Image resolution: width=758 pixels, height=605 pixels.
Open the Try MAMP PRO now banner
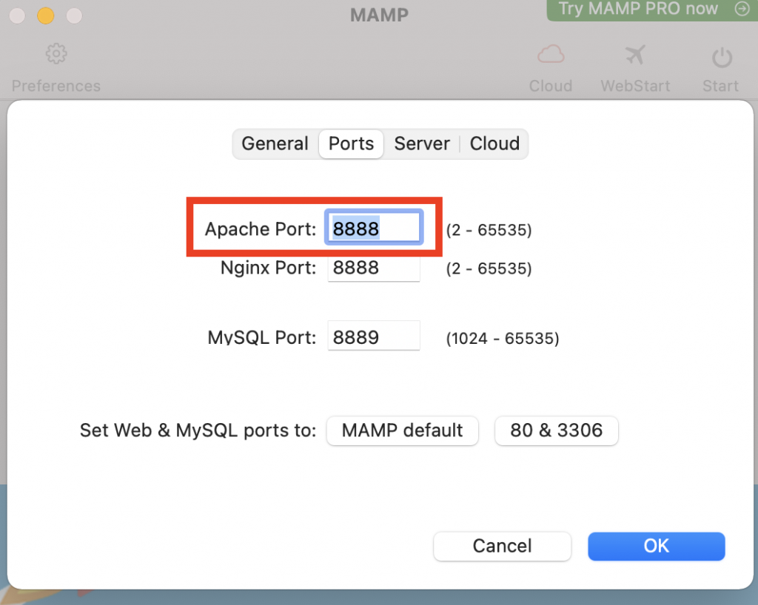tap(652, 10)
